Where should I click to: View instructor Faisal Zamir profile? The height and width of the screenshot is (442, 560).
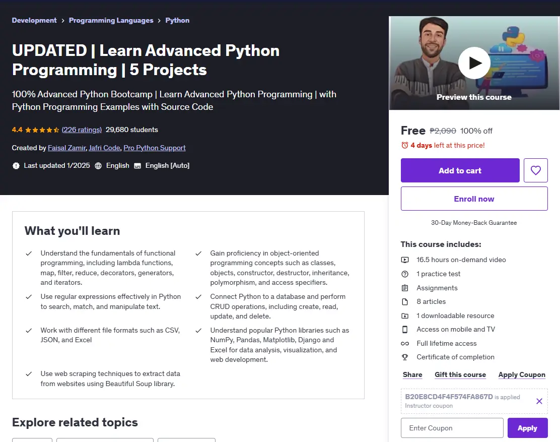[x=67, y=148]
